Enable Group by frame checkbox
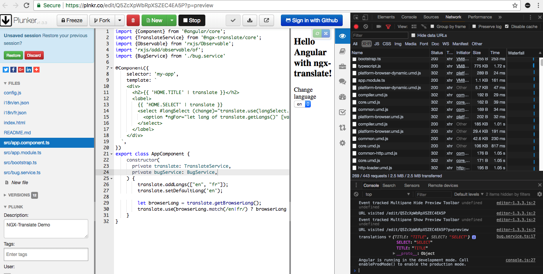The height and width of the screenshot is (274, 543). coord(432,26)
